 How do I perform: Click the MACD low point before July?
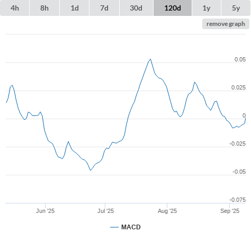[x=91, y=170]
